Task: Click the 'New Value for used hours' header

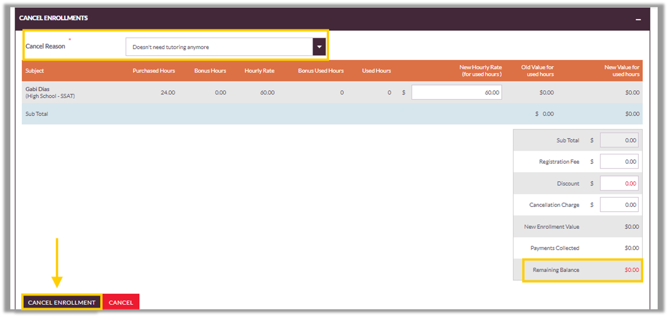Action: 622,71
